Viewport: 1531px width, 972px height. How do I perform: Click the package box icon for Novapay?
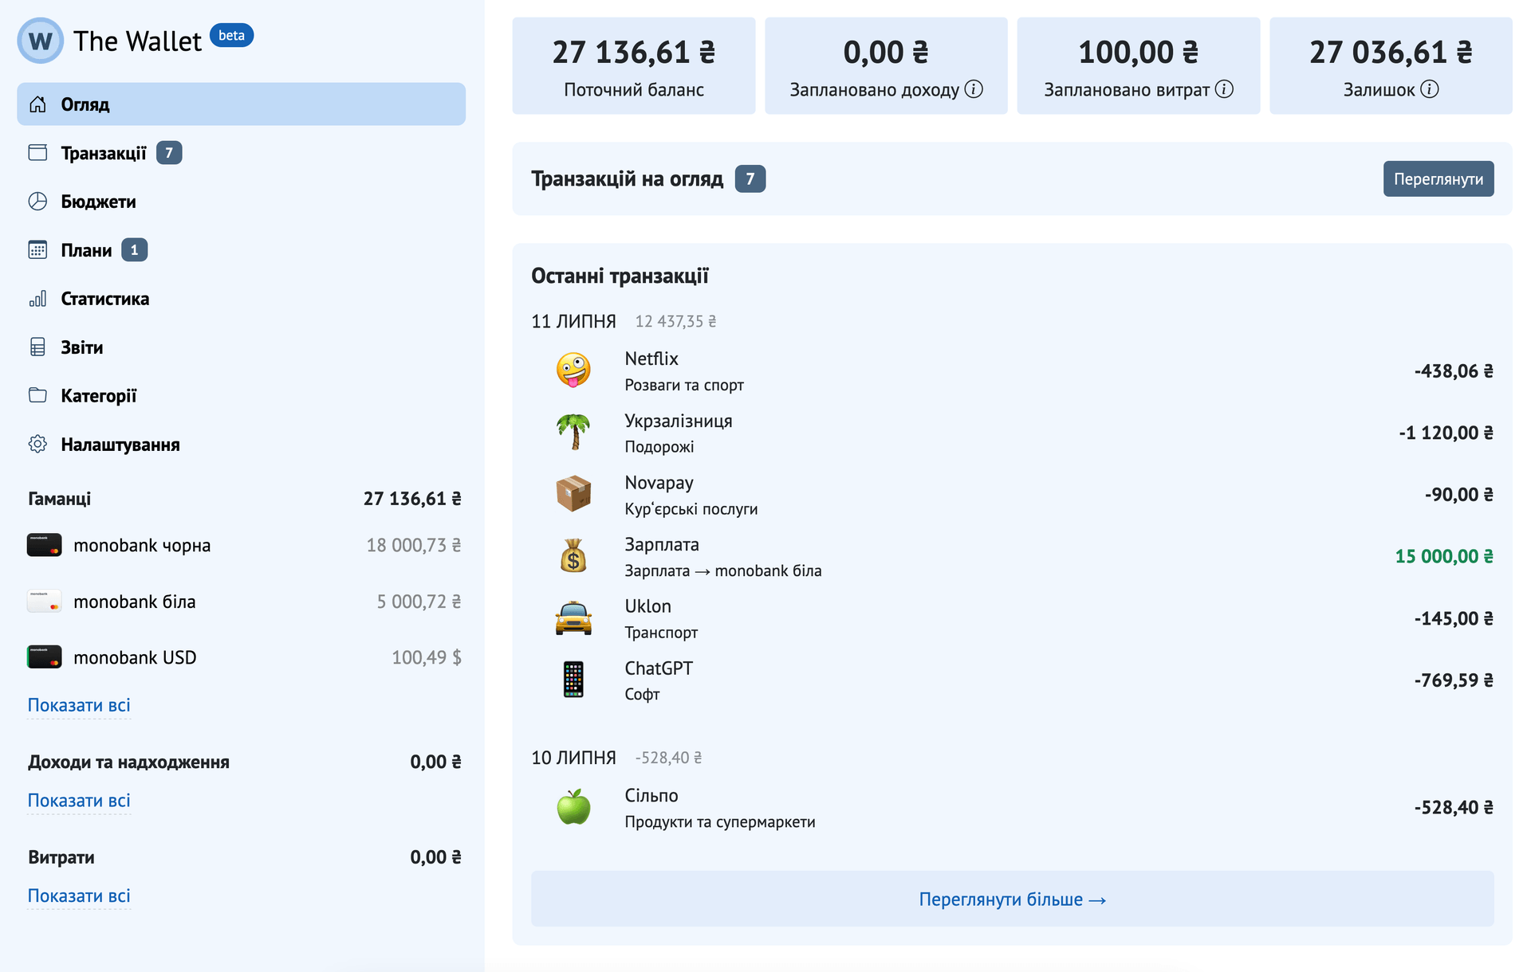click(573, 494)
